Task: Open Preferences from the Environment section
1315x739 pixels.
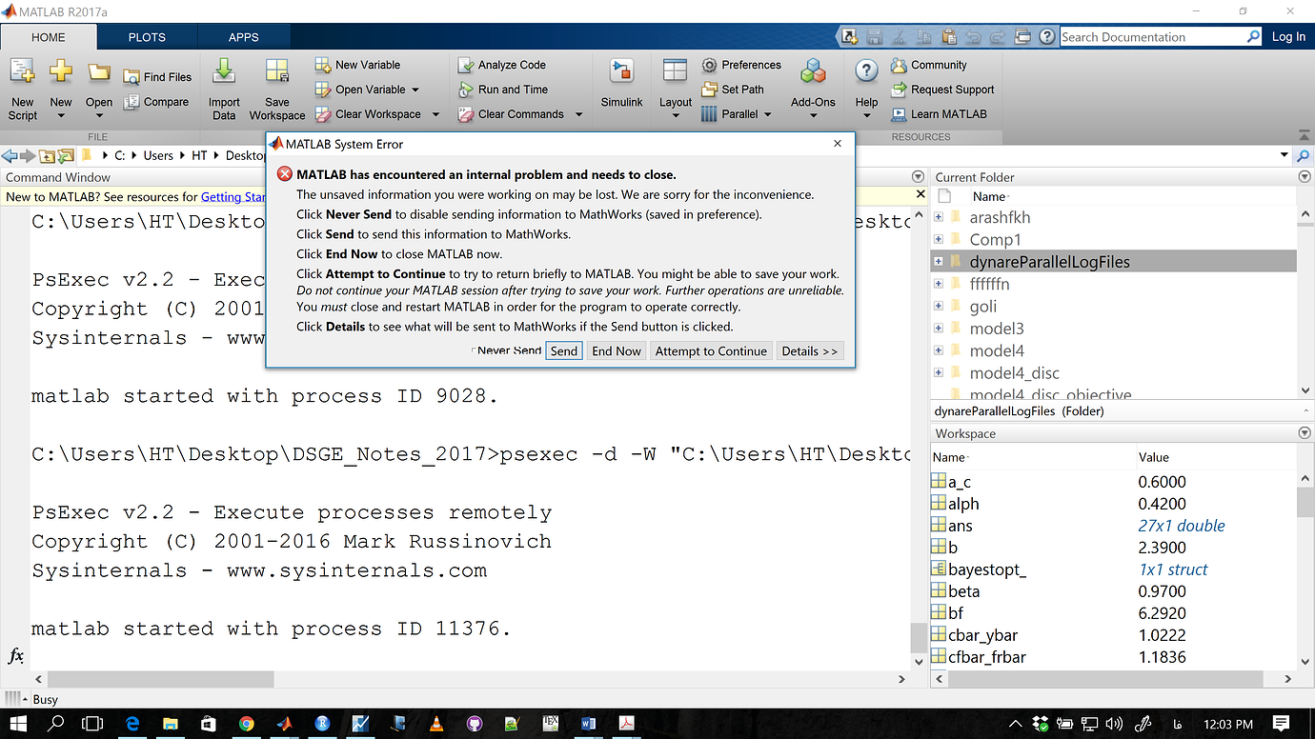Action: coord(742,65)
